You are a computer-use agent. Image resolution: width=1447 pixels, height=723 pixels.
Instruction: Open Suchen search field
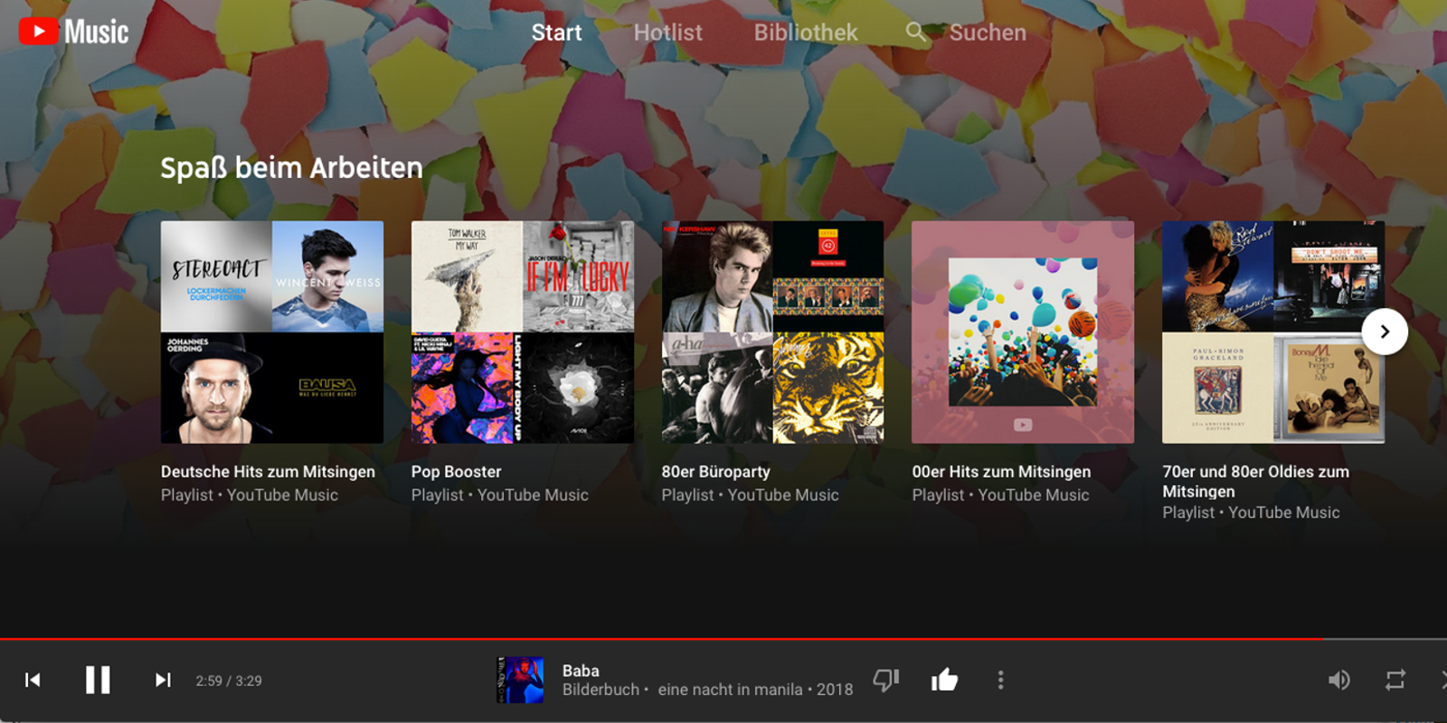(988, 33)
